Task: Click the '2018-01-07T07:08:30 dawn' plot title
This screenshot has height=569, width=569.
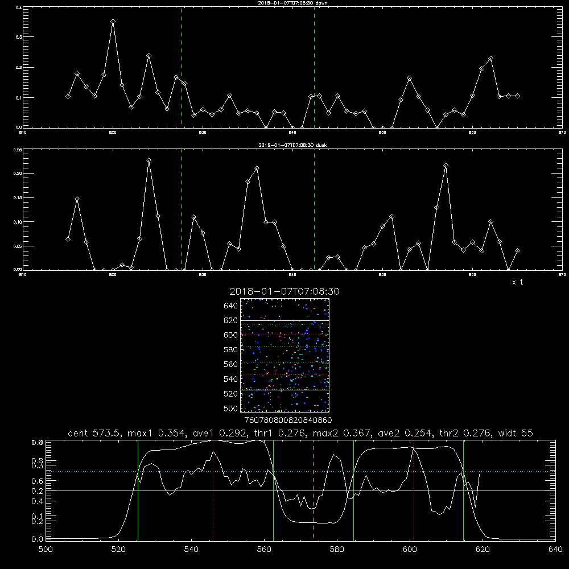Action: [x=292, y=3]
